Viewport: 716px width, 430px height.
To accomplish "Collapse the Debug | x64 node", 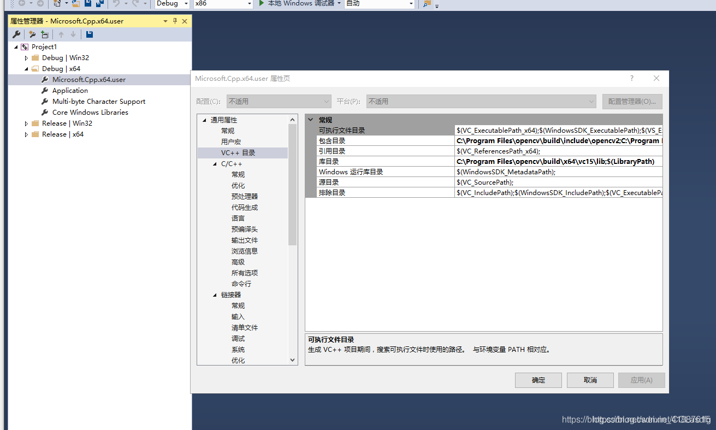I will [x=26, y=69].
